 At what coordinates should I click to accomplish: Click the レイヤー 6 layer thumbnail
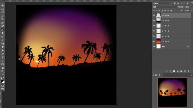click(158, 15)
